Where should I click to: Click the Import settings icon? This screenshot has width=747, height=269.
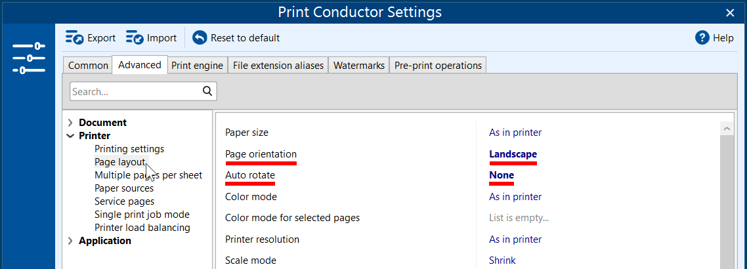(x=135, y=38)
